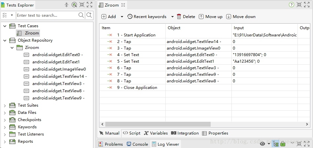Select android.widget.ImageView0 in the tree
This screenshot has height=148, width=313.
[x=59, y=69]
